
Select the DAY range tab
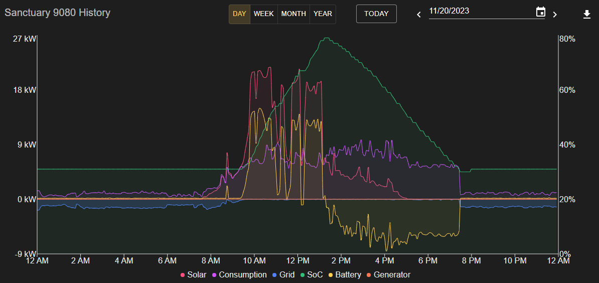point(239,14)
